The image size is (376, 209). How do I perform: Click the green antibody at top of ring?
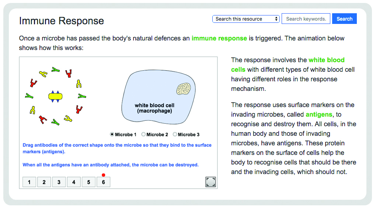point(55,70)
